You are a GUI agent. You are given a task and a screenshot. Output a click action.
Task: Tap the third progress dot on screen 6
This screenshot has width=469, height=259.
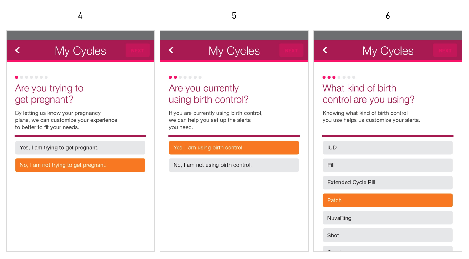[x=334, y=77]
